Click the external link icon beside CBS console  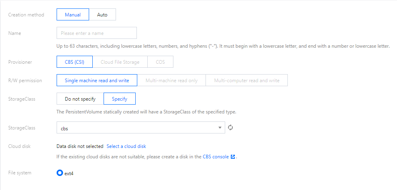233,157
